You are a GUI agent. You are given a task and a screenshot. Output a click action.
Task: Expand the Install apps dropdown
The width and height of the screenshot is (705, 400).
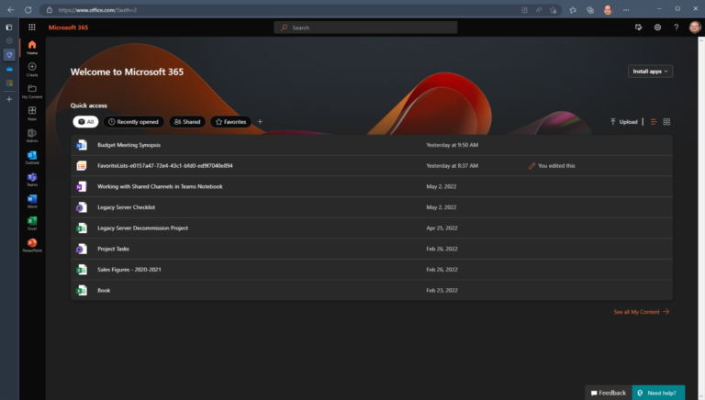[x=650, y=71]
